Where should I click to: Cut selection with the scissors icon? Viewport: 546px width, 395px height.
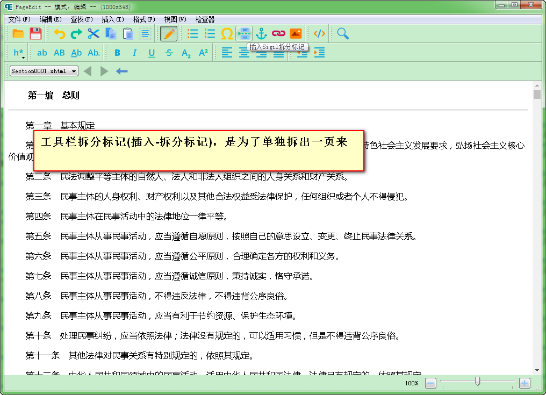tap(94, 34)
